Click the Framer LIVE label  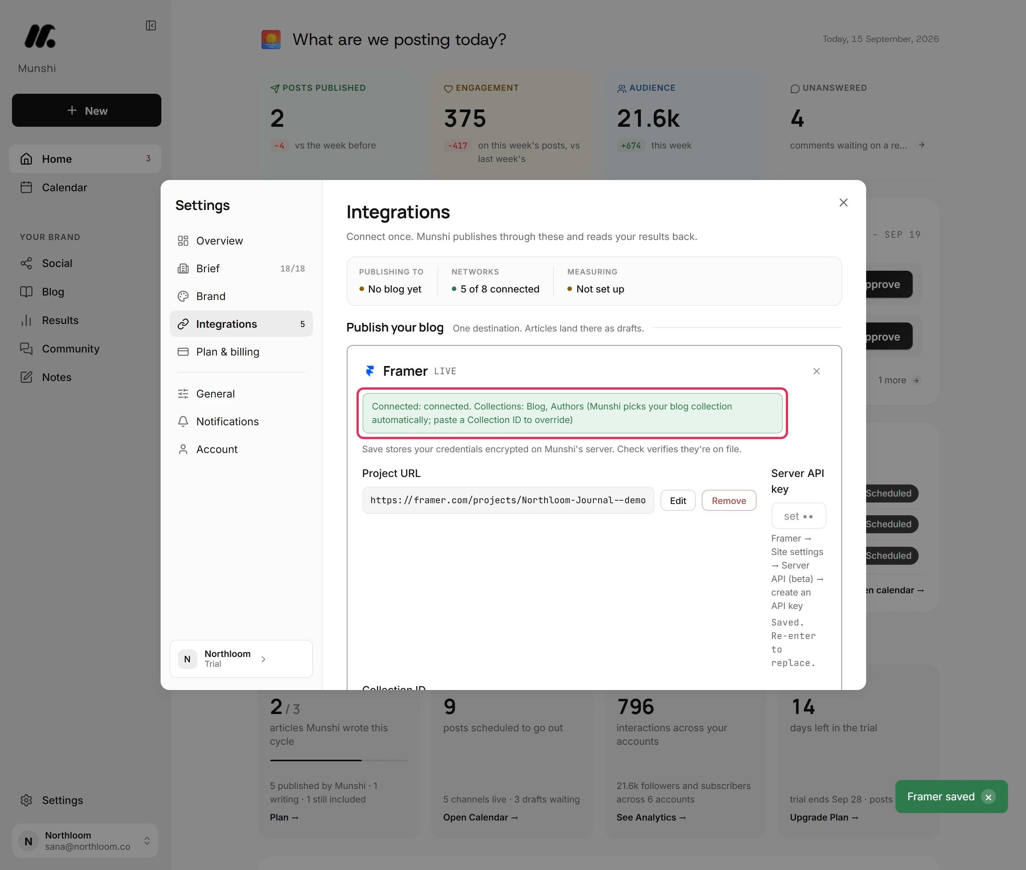click(x=445, y=371)
